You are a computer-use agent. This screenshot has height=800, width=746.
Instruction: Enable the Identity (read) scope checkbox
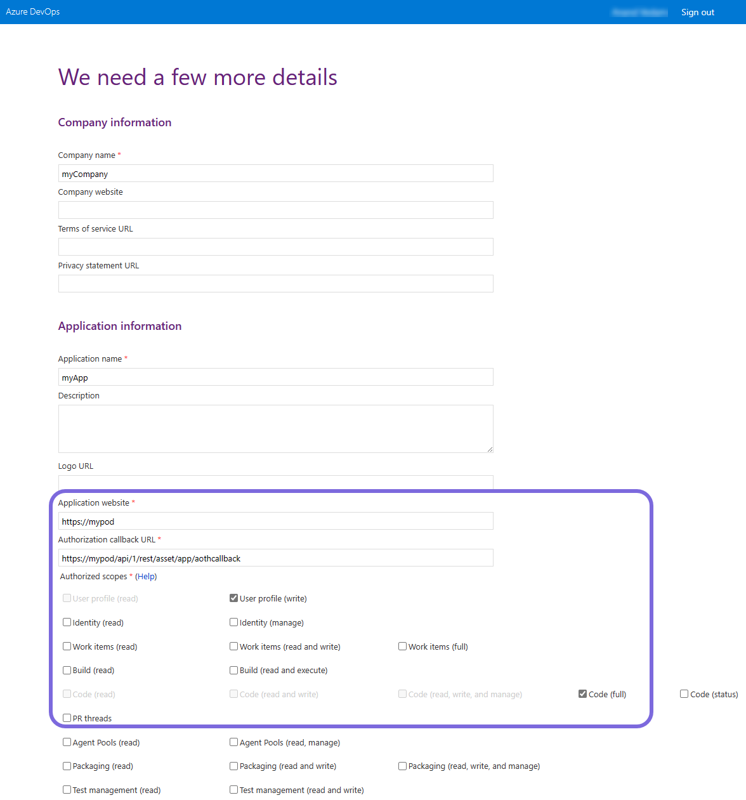coord(67,622)
